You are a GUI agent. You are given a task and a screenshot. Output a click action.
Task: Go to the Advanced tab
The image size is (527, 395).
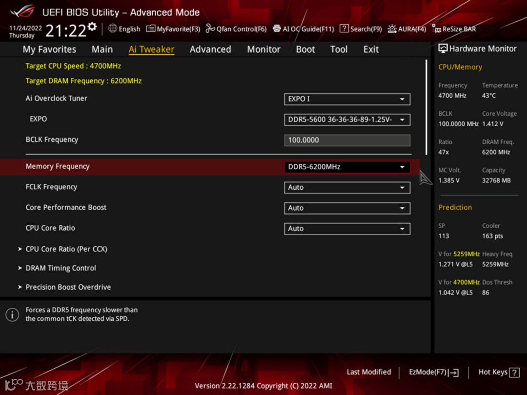pyautogui.click(x=210, y=49)
